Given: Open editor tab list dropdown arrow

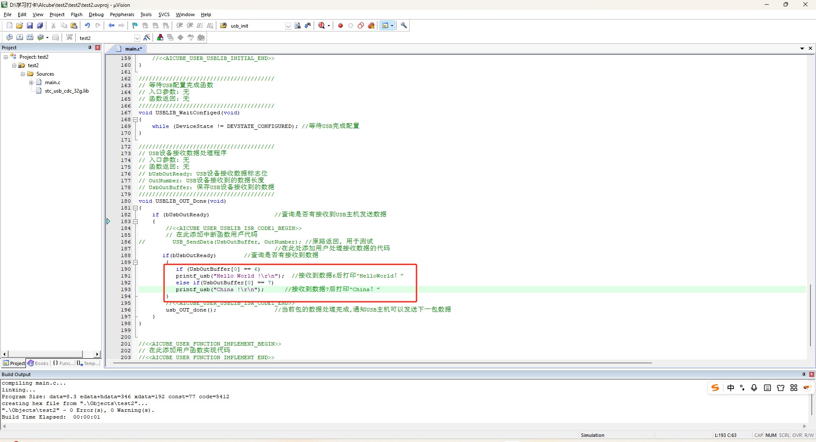Looking at the screenshot, I should 802,48.
